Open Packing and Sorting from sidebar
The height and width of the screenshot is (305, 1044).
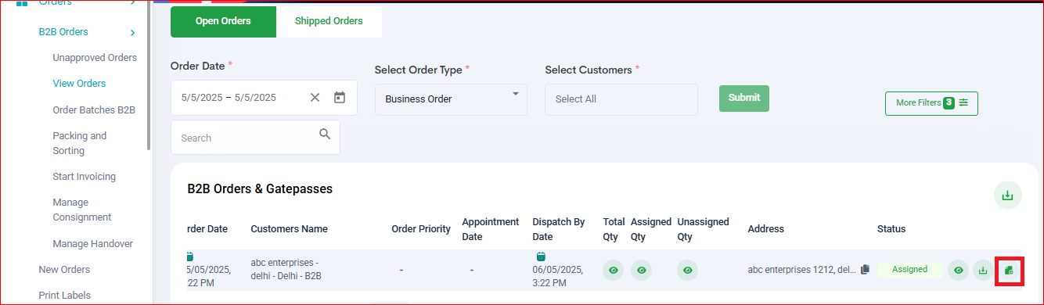(80, 143)
